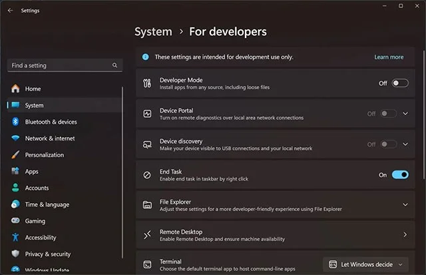426x275 pixels.
Task: Click the End Task prohibited-circle icon
Action: click(147, 175)
